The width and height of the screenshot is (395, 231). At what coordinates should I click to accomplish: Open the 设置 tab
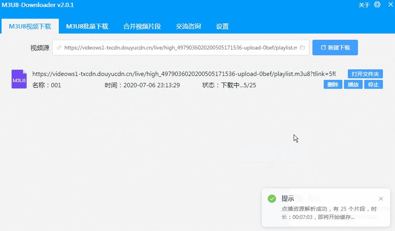(222, 26)
